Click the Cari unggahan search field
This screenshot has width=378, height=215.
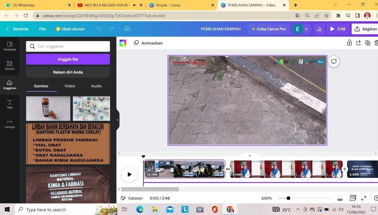pos(68,46)
